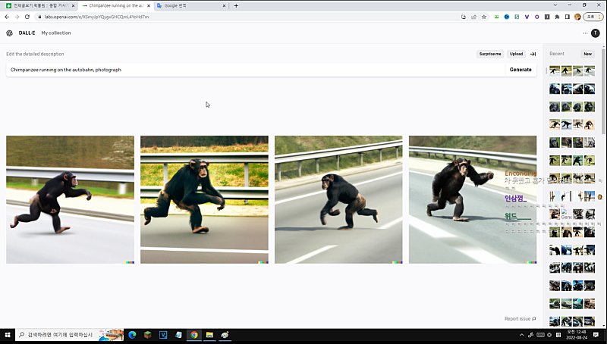Click the install app icon in address bar

[464, 17]
